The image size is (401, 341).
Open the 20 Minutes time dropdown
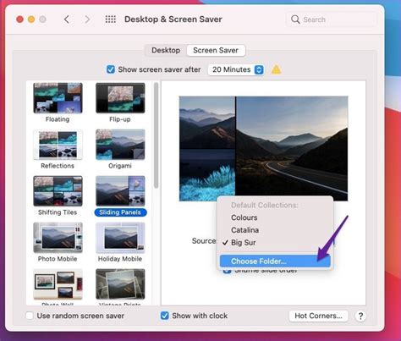[x=236, y=69]
